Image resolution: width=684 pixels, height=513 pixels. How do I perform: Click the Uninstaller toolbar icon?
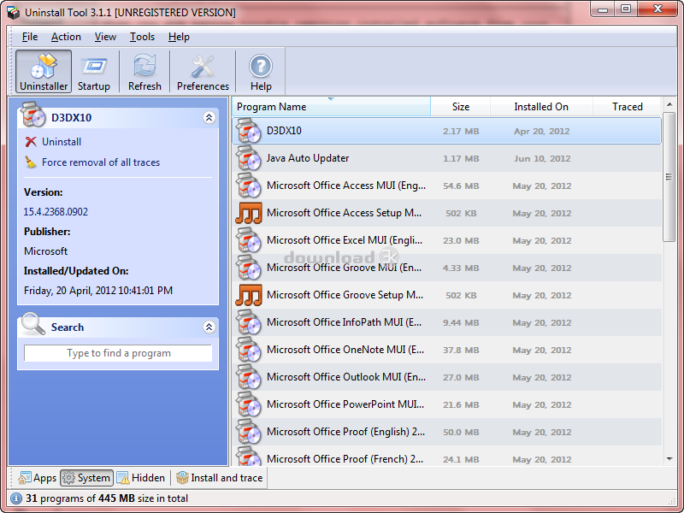44,66
